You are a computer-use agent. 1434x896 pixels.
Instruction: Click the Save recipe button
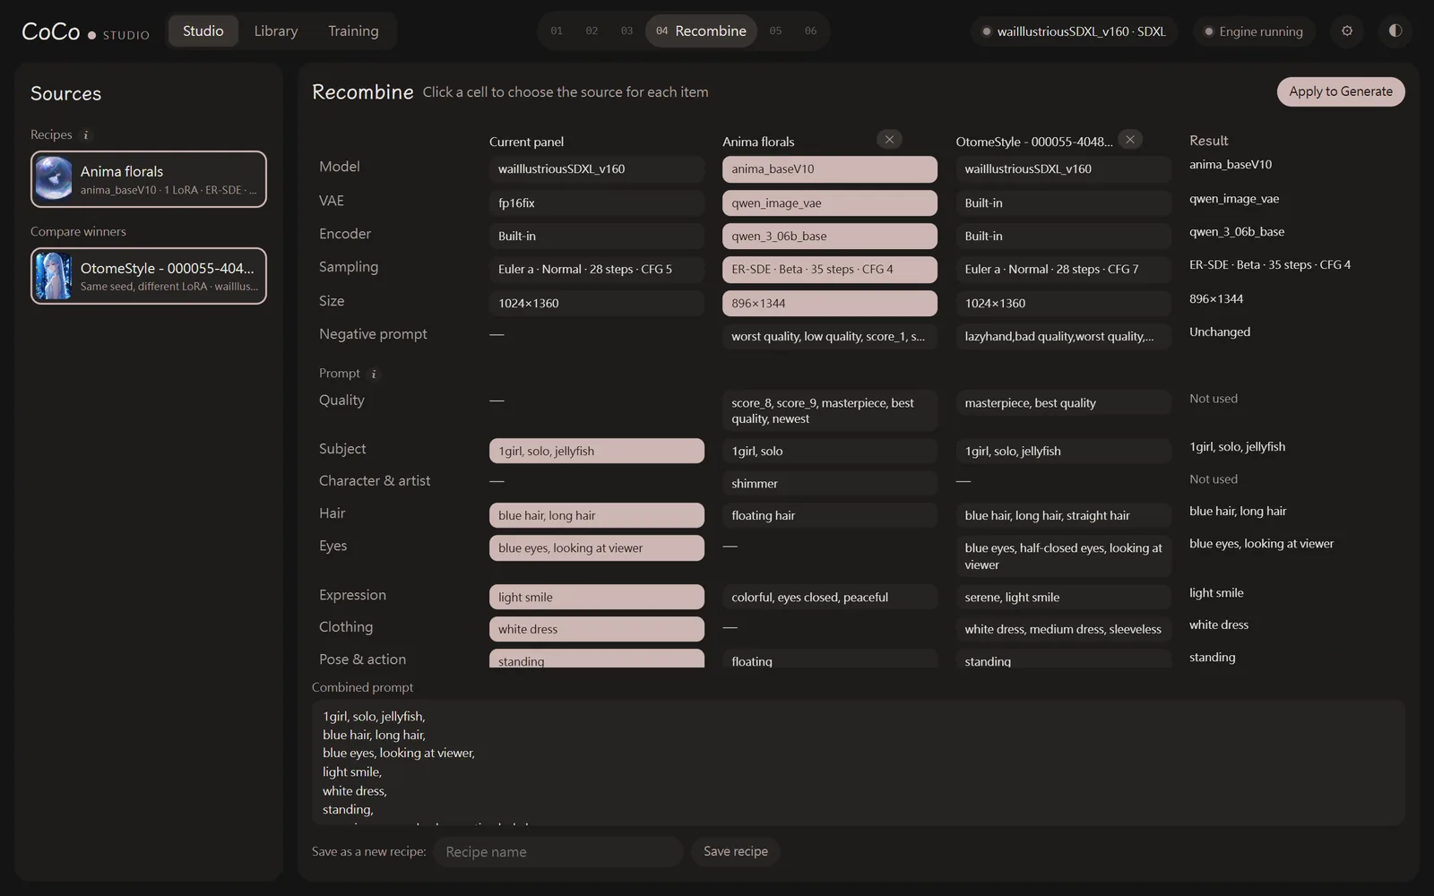(736, 851)
